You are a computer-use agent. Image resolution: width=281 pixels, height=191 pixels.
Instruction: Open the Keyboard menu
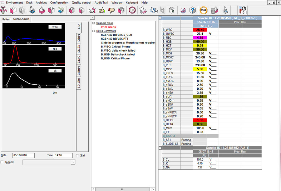132,3
